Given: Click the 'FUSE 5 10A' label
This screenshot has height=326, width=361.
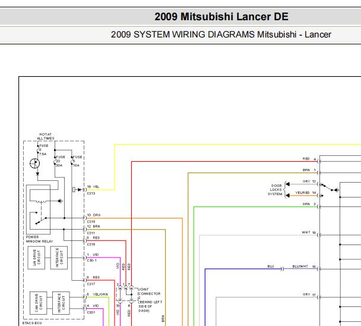Looking at the screenshot, I should coord(77,161).
